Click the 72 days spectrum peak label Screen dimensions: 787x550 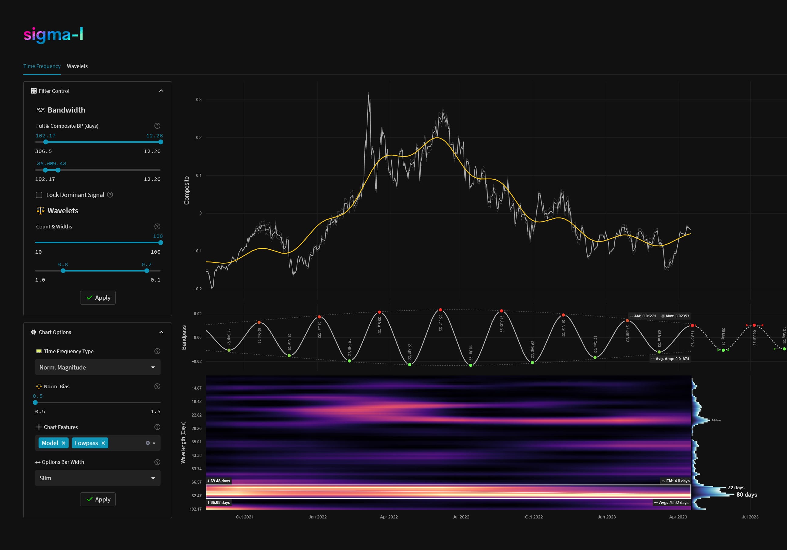tap(736, 488)
